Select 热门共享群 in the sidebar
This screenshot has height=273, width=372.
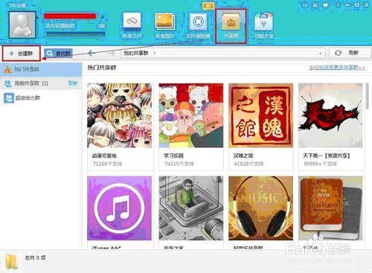tap(41, 69)
